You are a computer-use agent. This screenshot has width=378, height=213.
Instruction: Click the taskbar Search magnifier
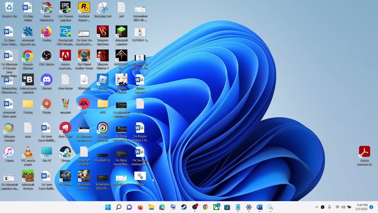click(x=119, y=207)
